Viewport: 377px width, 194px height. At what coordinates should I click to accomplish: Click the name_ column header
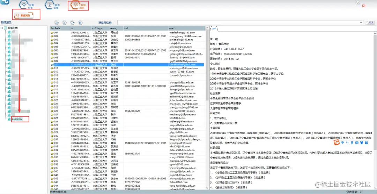click(116, 28)
